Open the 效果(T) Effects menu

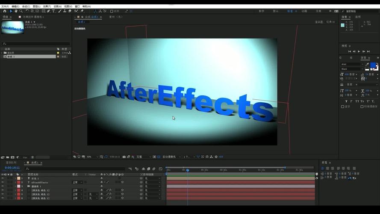point(47,6)
